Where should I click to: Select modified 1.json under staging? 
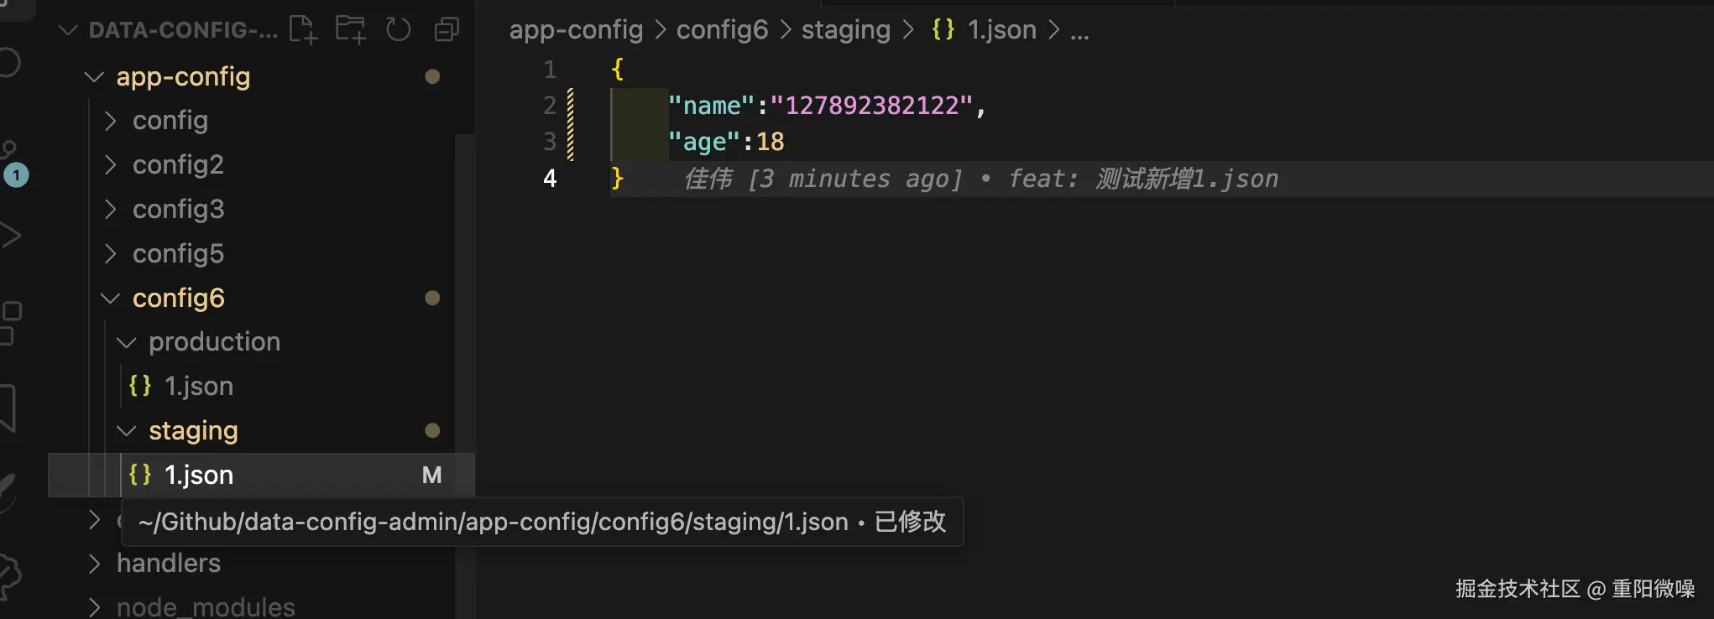coord(198,476)
